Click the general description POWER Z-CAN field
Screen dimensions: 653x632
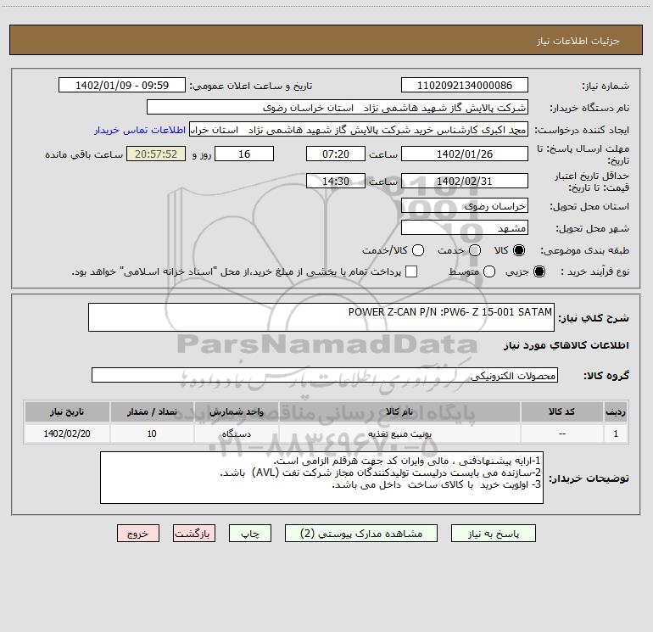(321, 317)
